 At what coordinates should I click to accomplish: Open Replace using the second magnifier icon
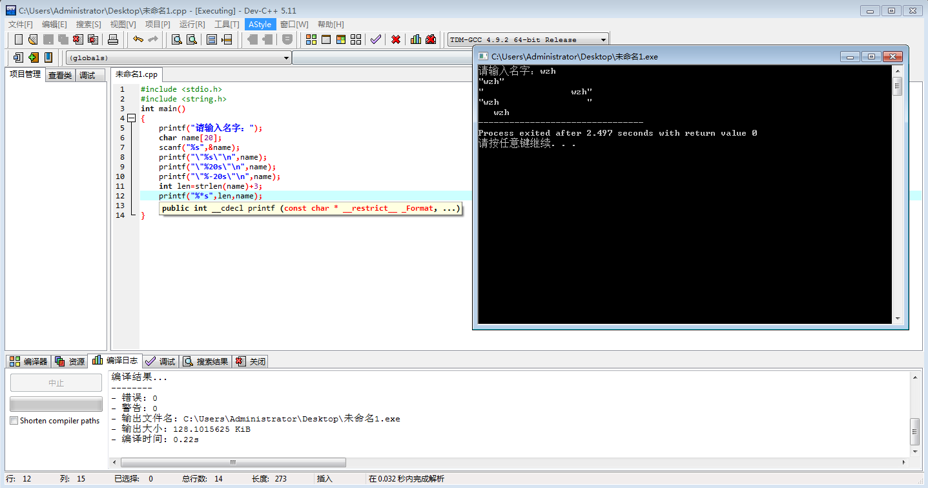[x=191, y=39]
